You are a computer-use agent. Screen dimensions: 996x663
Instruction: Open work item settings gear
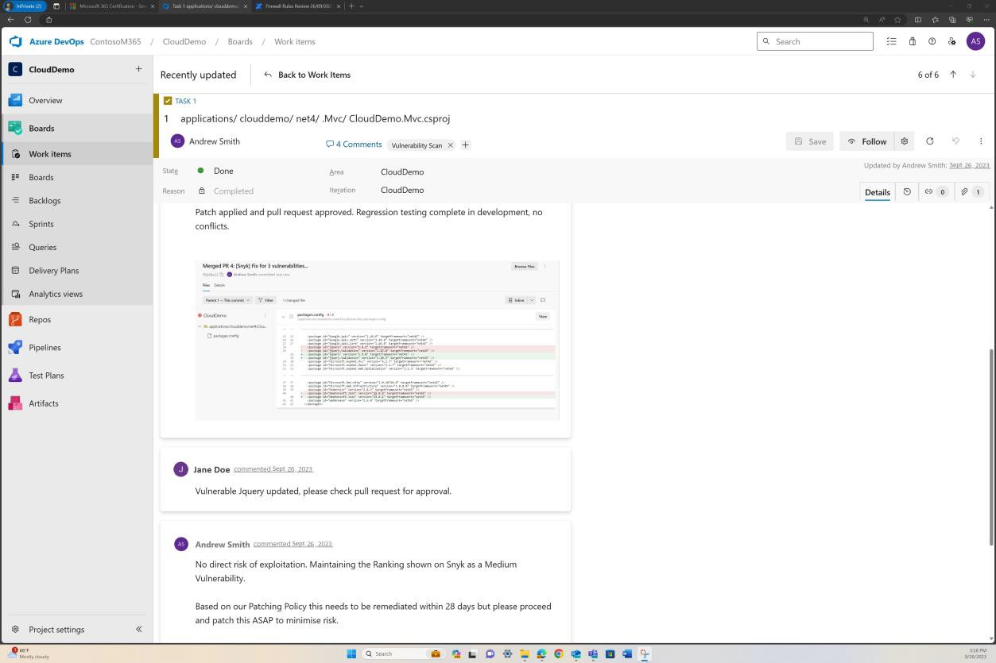coord(904,141)
